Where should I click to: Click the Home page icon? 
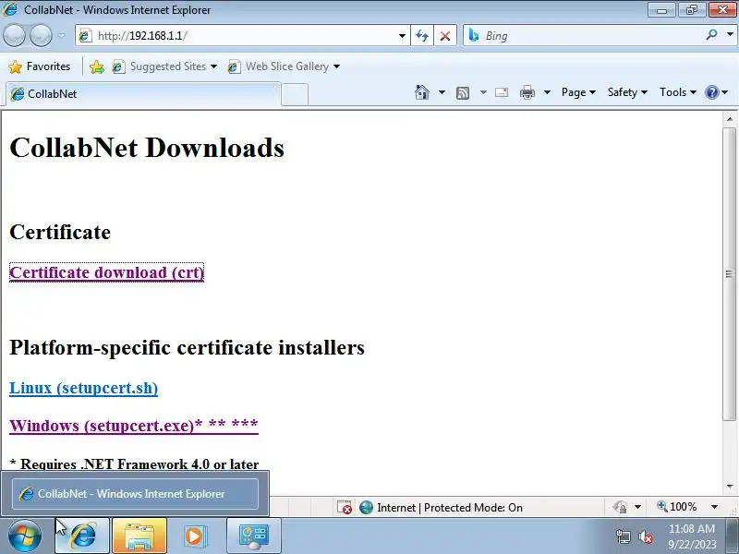(422, 92)
